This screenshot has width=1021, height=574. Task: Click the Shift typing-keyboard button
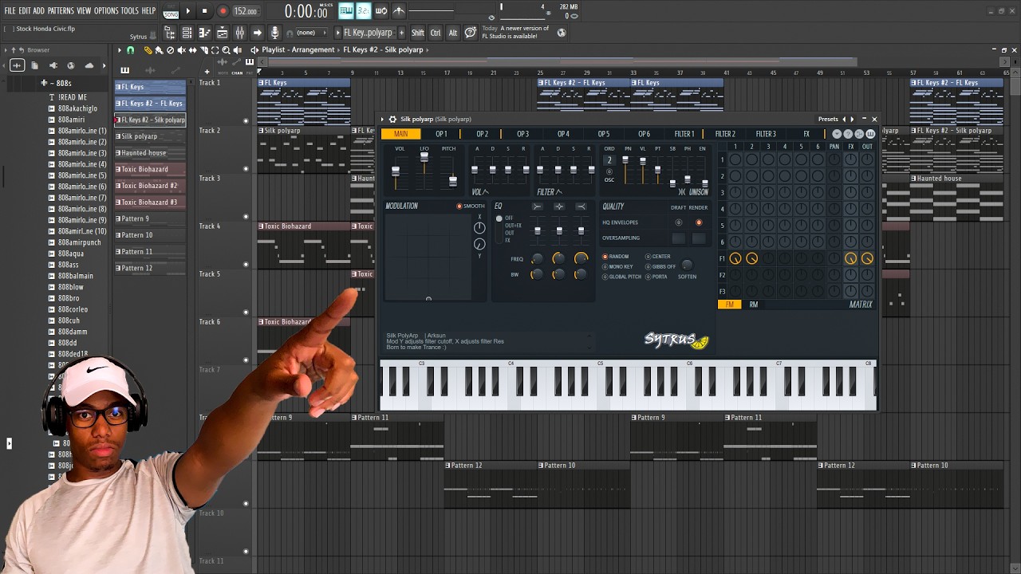coord(418,33)
